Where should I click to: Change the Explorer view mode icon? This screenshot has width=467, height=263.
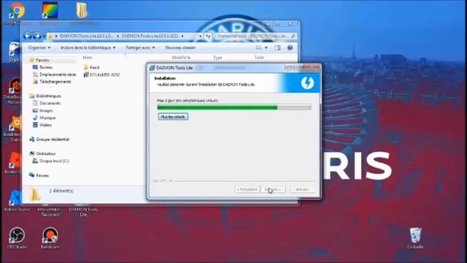point(258,47)
